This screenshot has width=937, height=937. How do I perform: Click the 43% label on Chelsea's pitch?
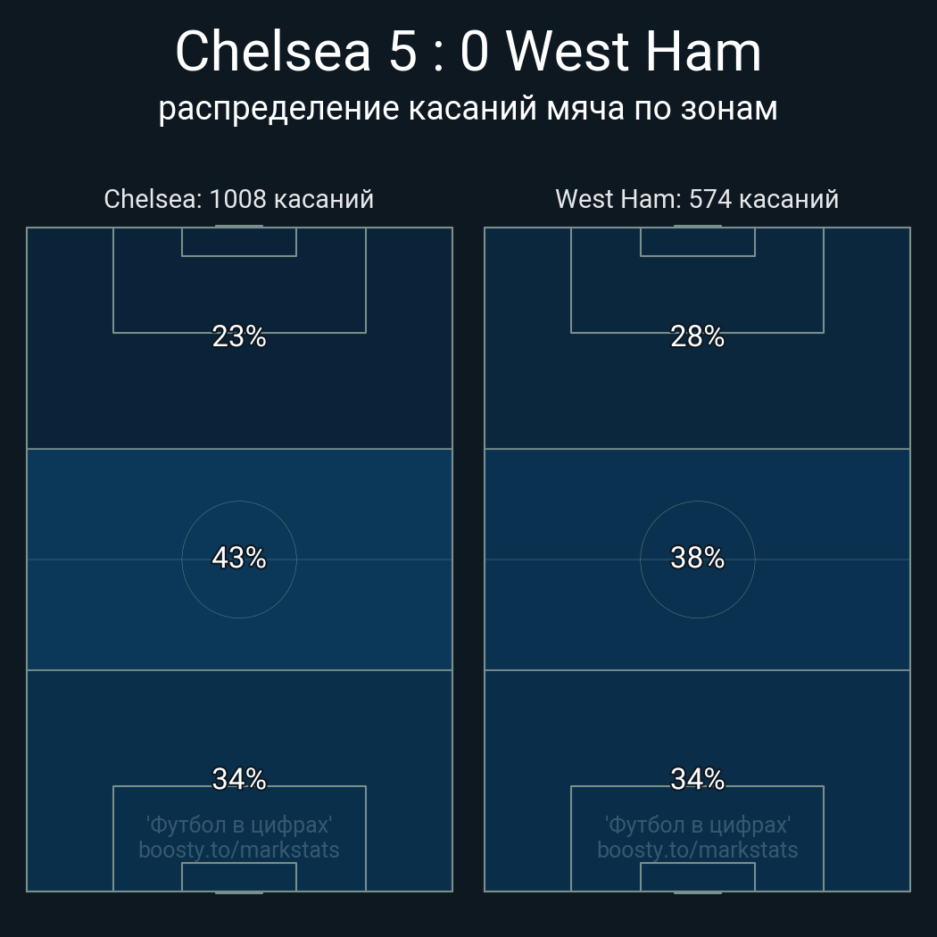[x=239, y=558]
